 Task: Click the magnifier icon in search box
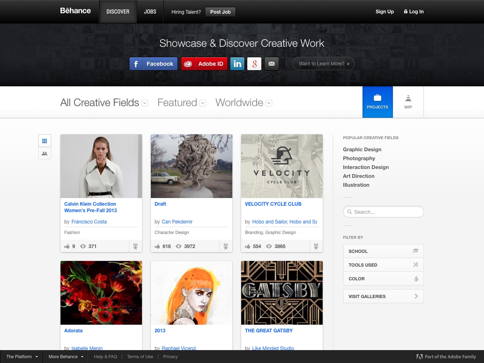(350, 212)
